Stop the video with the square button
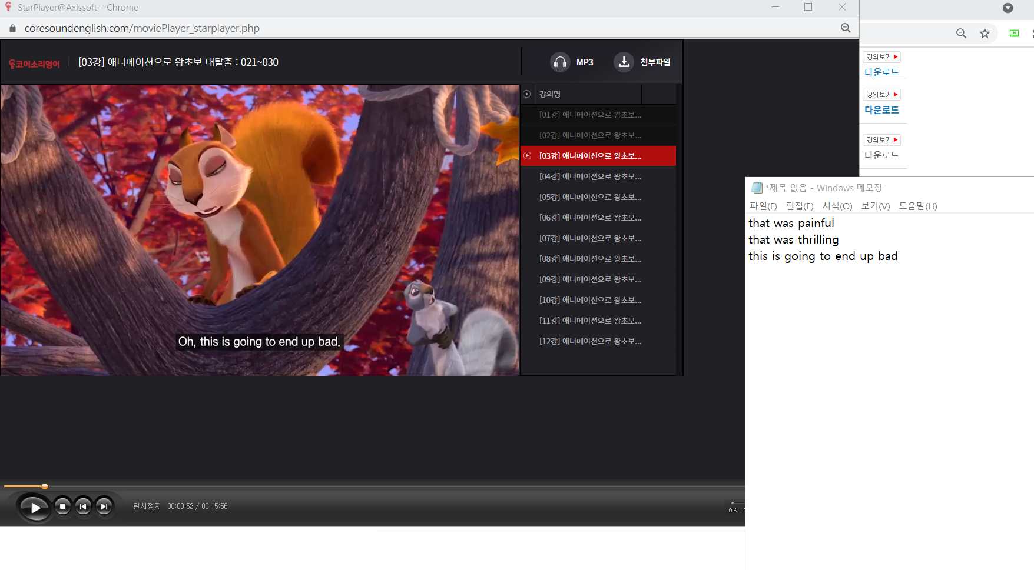Viewport: 1034px width, 570px height. pyautogui.click(x=62, y=506)
